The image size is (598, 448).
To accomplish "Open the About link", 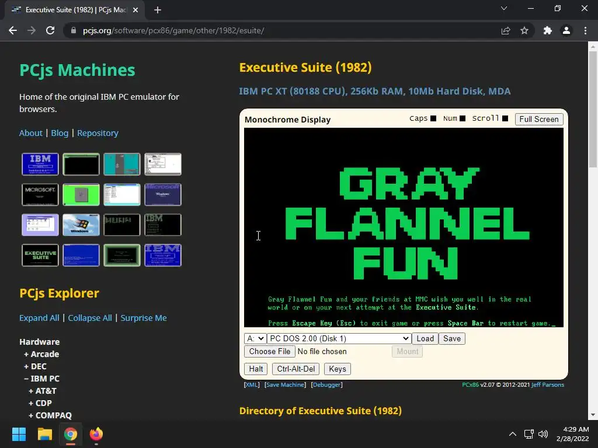I will coord(31,133).
